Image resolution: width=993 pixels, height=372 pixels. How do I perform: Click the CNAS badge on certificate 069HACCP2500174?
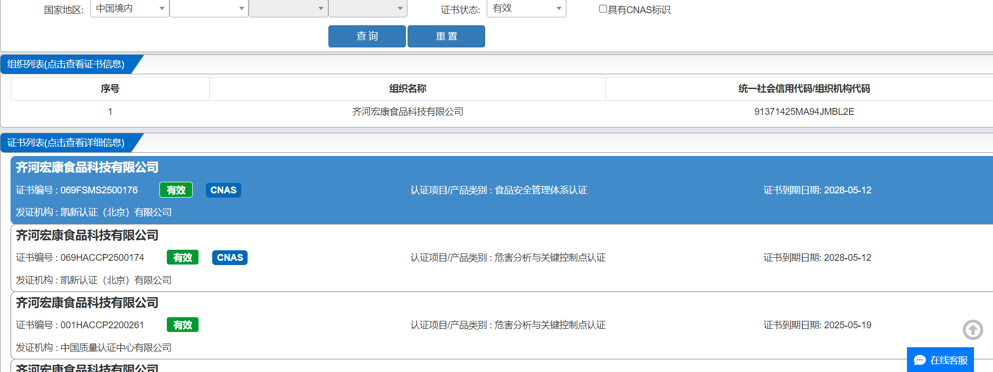[230, 258]
